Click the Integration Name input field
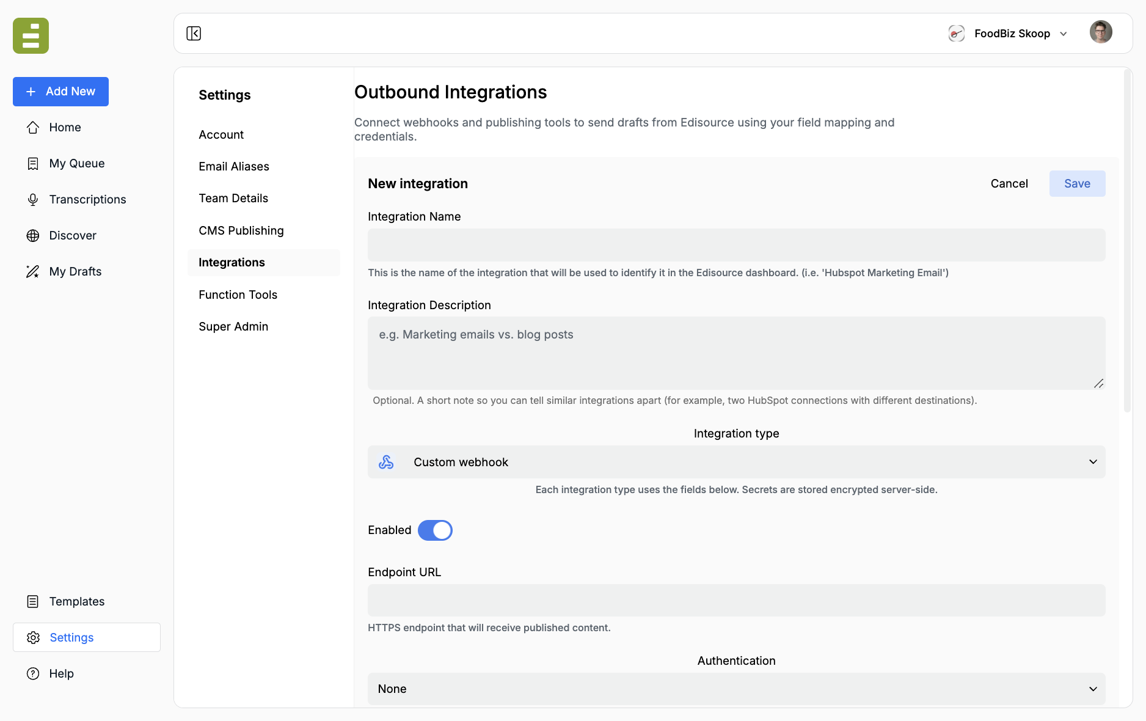The height and width of the screenshot is (721, 1146). [736, 245]
